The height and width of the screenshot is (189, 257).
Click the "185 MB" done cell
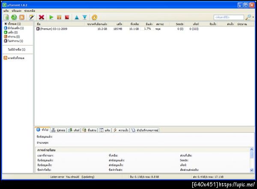118,29
